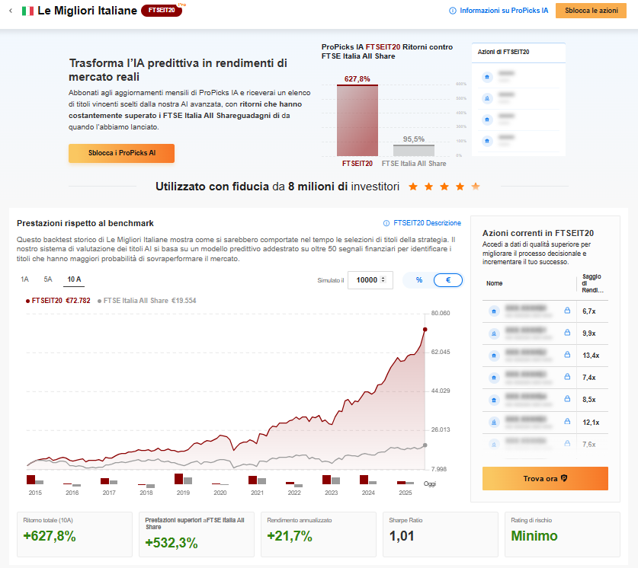638x568 pixels.
Task: Click company icon in 7,4x row
Action: 494,378
